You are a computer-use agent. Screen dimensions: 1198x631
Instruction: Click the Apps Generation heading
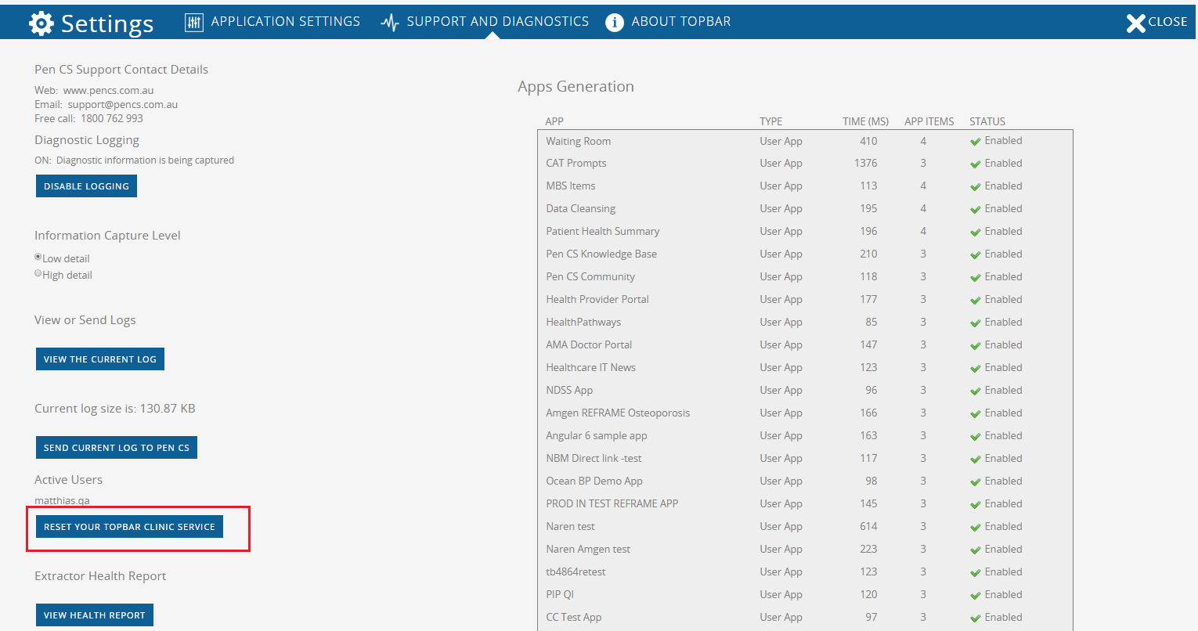[x=576, y=86]
